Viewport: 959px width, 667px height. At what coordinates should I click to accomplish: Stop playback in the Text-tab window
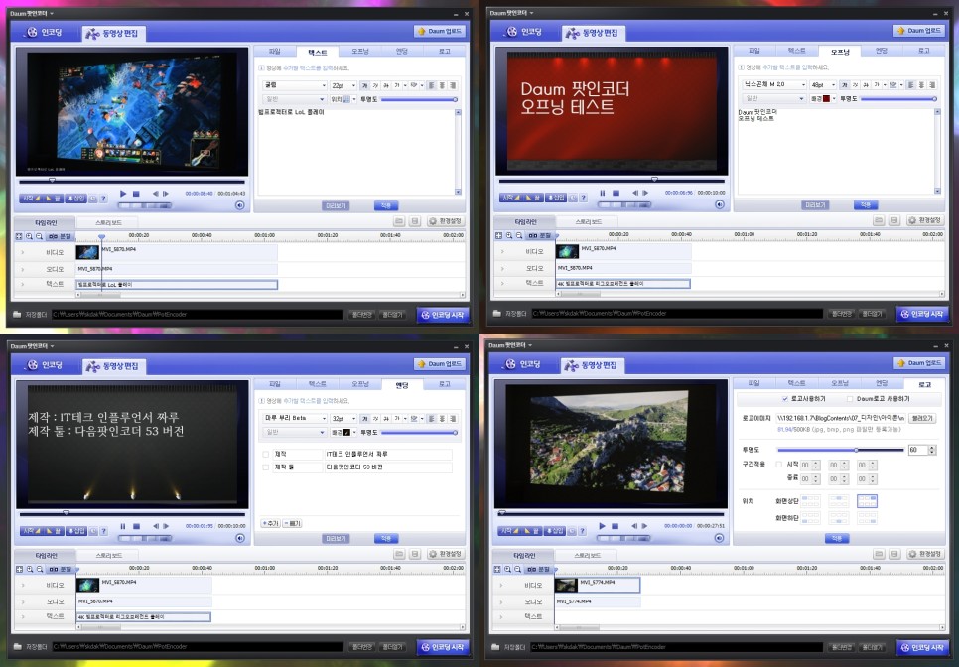[136, 194]
